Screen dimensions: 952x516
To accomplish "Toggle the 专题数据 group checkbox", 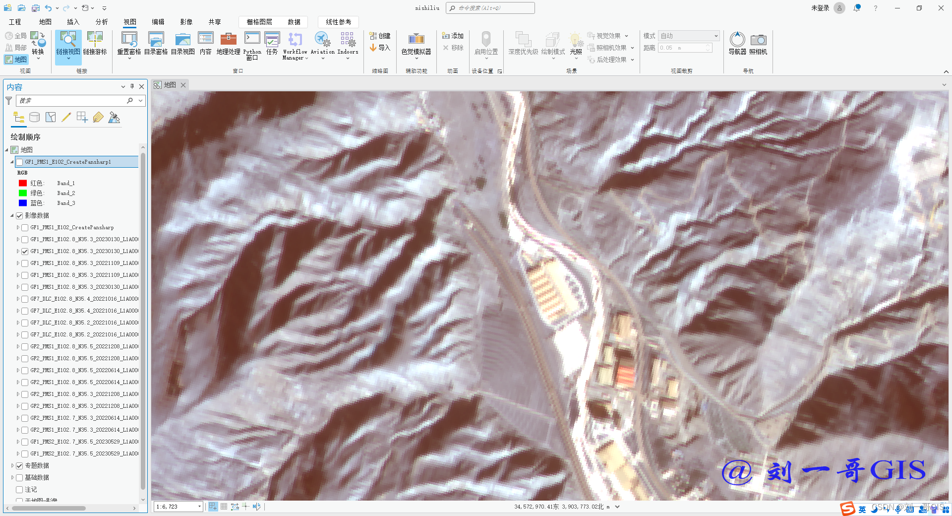I will coord(19,465).
